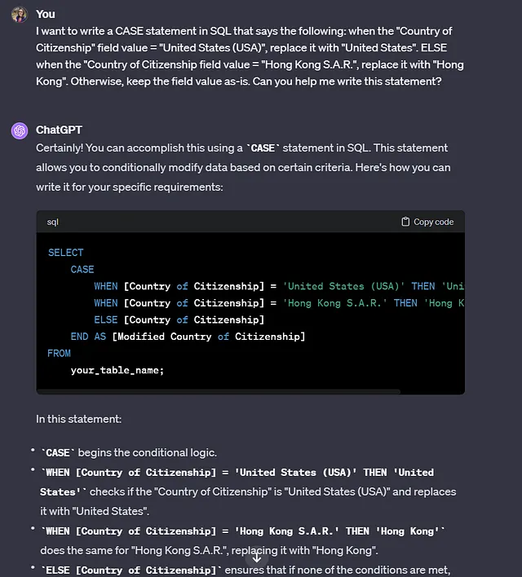Click 'END AS [Modified Country of Citizenship]' line

pyautogui.click(x=188, y=337)
